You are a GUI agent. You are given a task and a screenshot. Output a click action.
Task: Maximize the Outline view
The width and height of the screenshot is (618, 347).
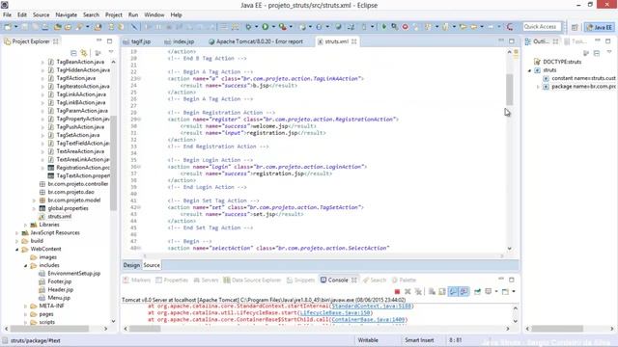[608, 40]
